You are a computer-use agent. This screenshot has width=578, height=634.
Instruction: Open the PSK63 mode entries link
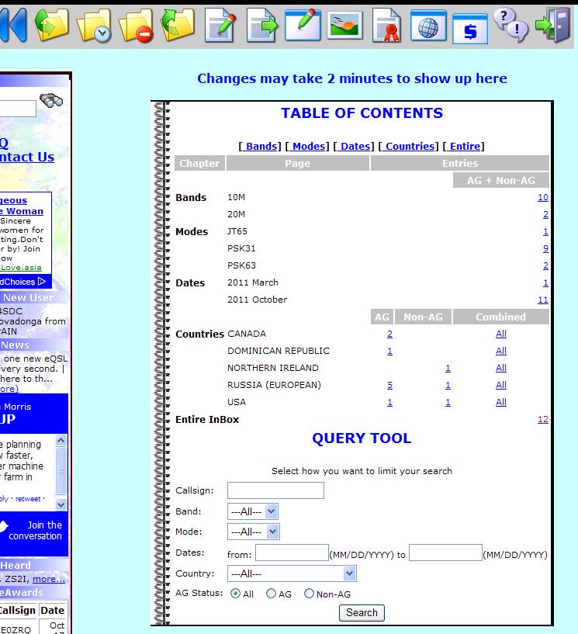coord(545,265)
